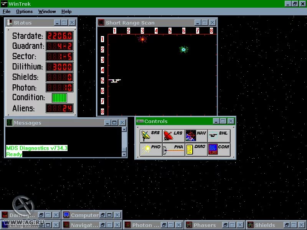Click the Aliens count readout
Screen dimensions: 307x230
pos(60,108)
